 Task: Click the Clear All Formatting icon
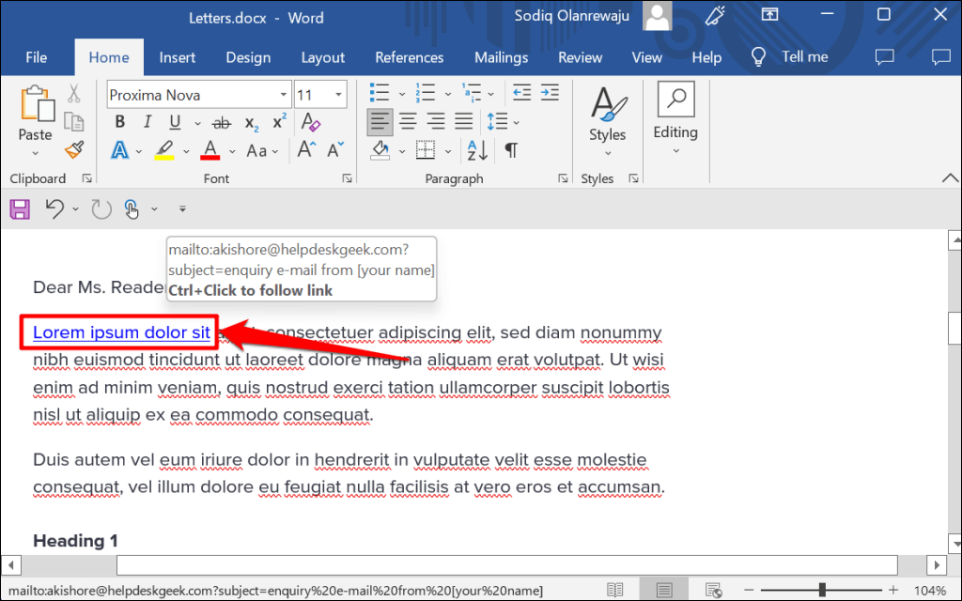[310, 123]
